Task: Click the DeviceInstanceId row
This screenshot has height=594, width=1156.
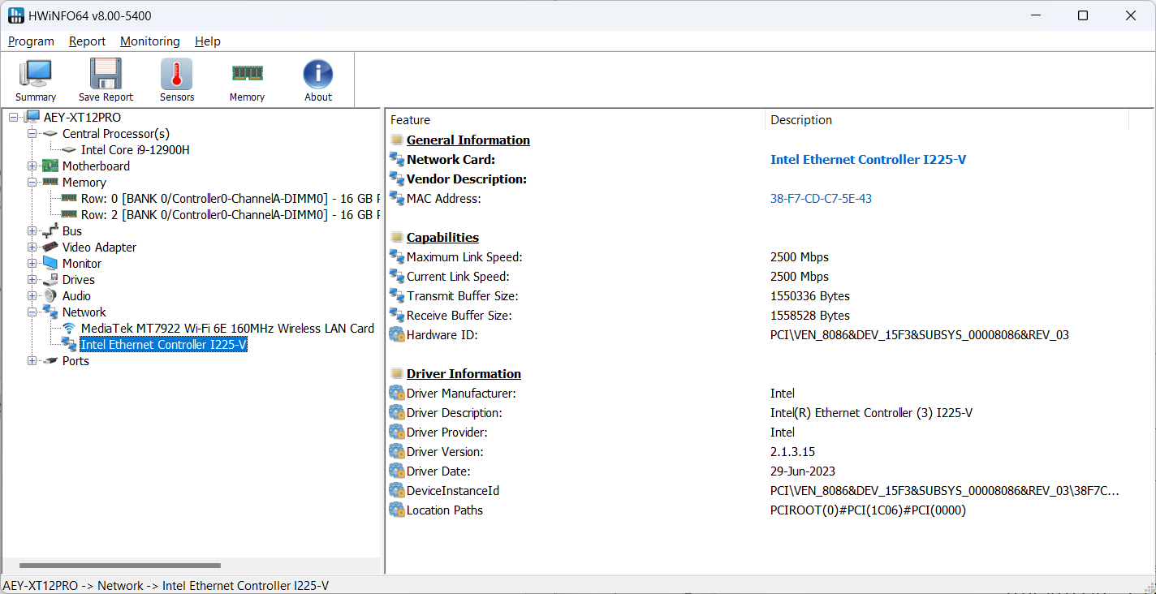Action: [x=770, y=491]
